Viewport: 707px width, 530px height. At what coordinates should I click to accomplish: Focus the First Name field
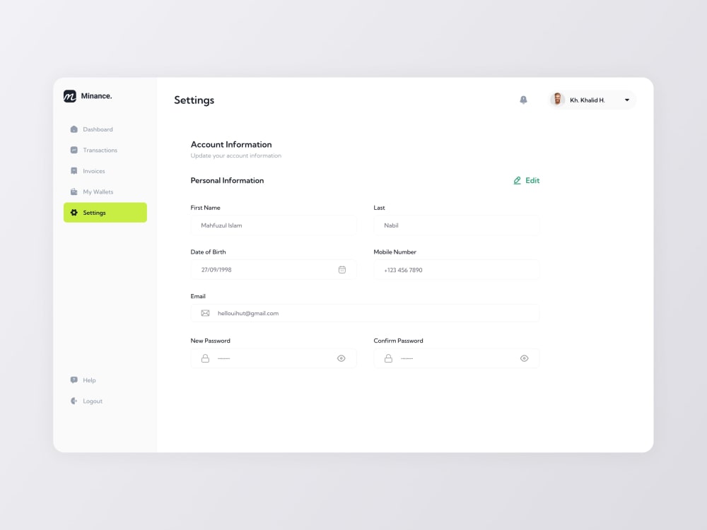pyautogui.click(x=274, y=225)
